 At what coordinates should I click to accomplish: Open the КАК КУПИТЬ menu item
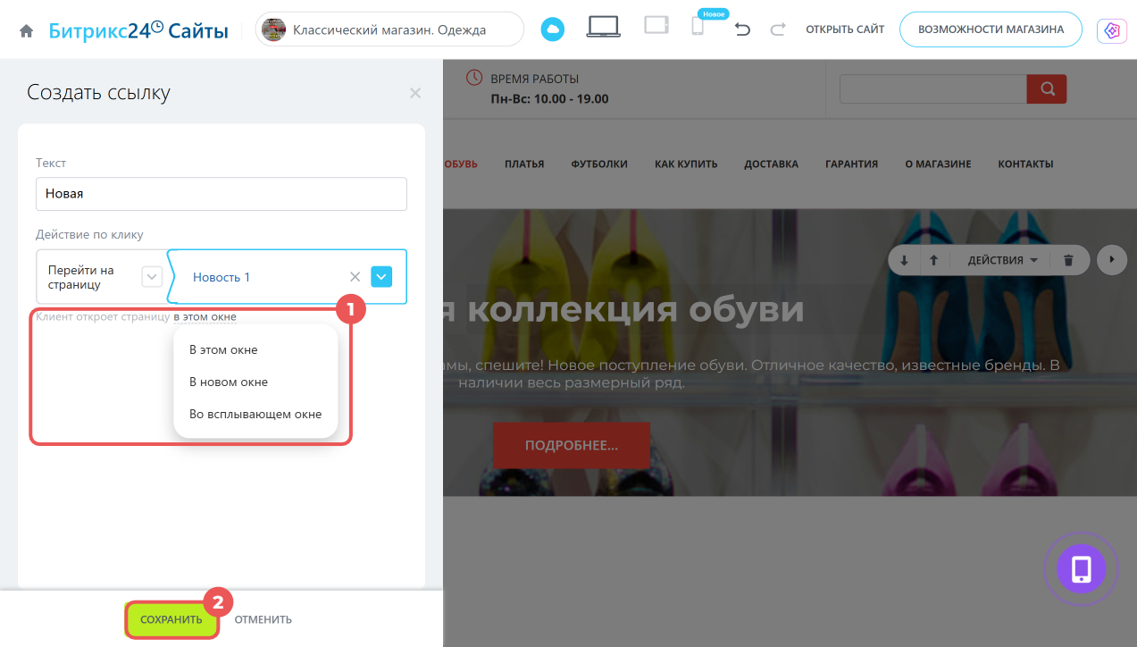[x=686, y=164]
